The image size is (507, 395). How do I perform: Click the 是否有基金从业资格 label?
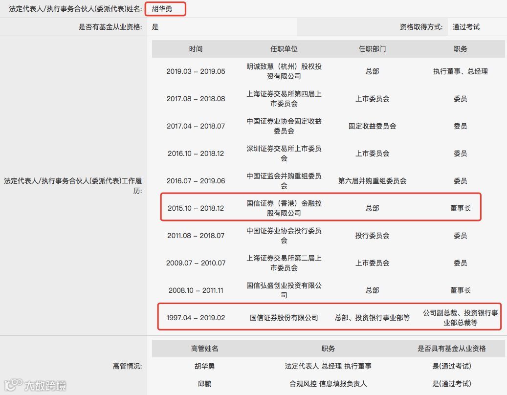(110, 27)
